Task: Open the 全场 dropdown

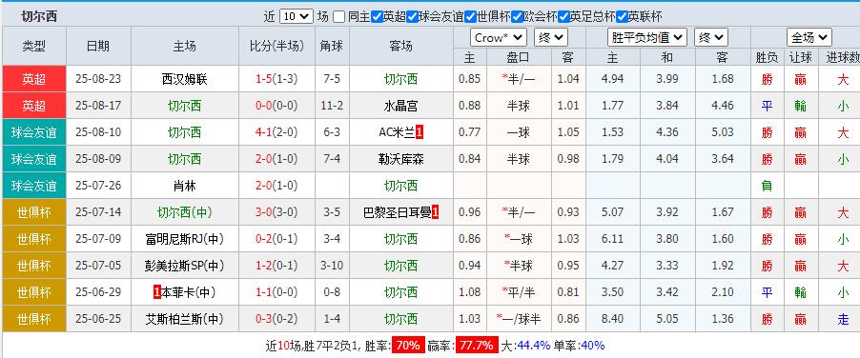Action: 809,38
